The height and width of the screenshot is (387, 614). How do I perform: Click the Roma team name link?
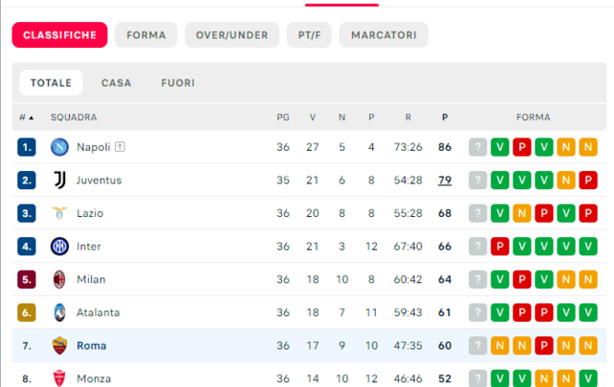pyautogui.click(x=91, y=346)
